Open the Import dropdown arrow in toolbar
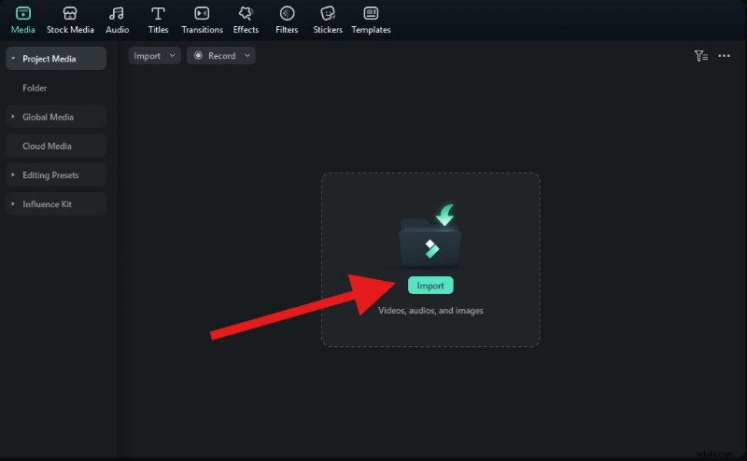 173,56
